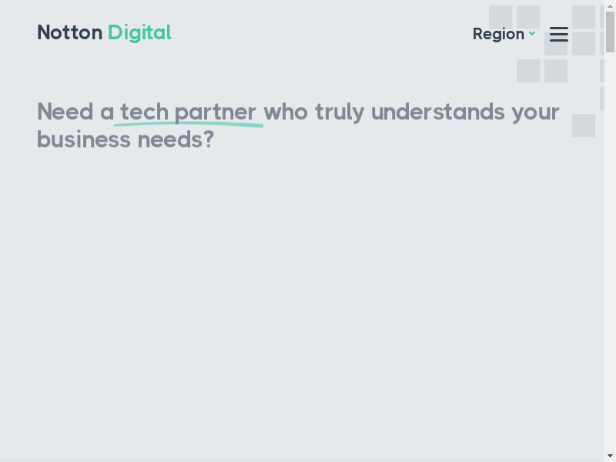Click the green 'Digital' word in logo

coord(139,32)
